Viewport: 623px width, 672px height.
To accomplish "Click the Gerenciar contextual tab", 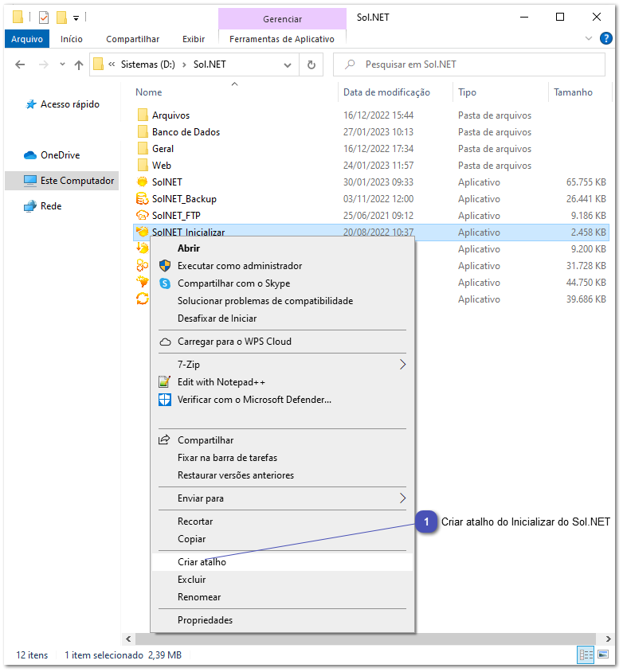I will (282, 19).
